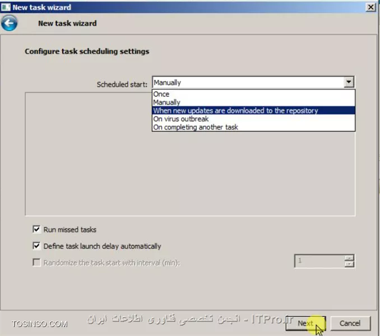Go back using the blue arrow icon
This screenshot has width=380, height=336.
[x=9, y=23]
